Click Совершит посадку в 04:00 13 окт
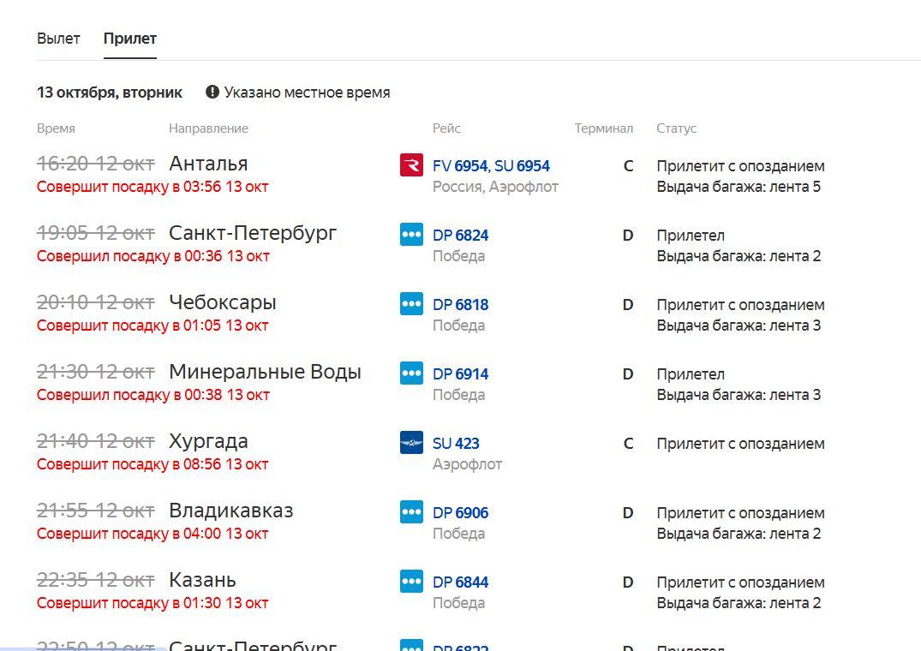921x651 pixels. 153,534
